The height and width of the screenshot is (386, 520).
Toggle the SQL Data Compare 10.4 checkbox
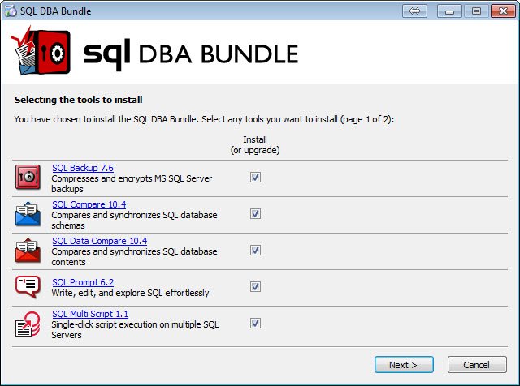(x=255, y=251)
